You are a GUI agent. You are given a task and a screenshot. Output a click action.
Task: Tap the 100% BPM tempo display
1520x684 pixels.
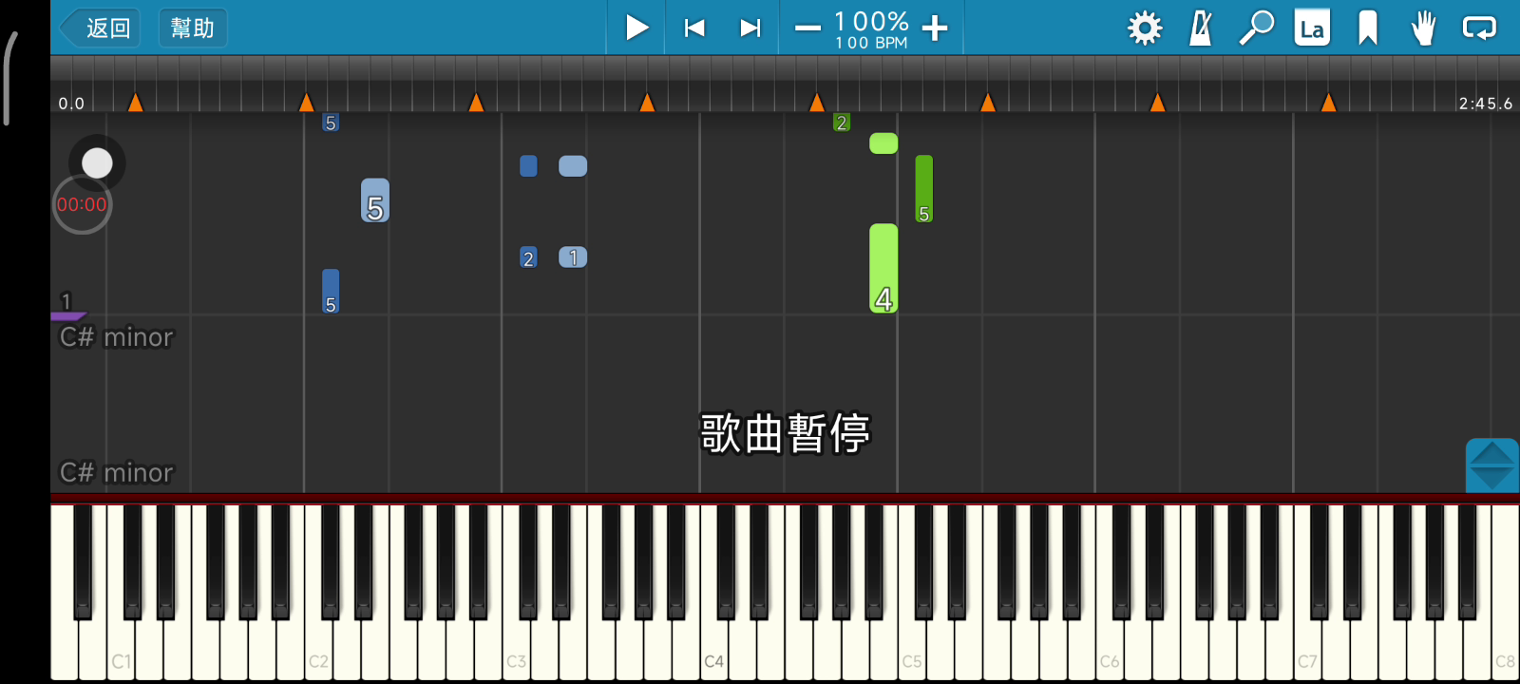[871, 29]
